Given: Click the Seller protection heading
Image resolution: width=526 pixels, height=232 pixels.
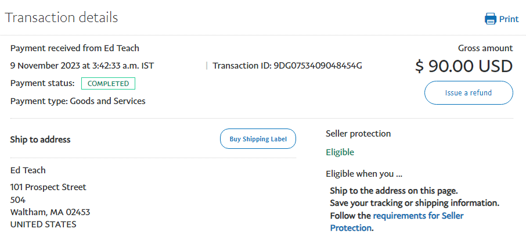Looking at the screenshot, I should [x=358, y=134].
